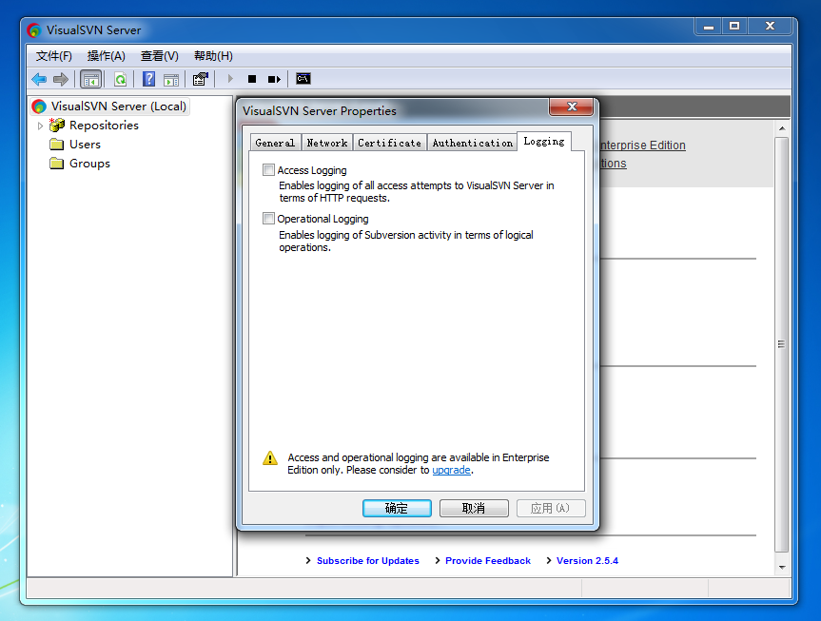Open help with the question mark icon
The height and width of the screenshot is (621, 821).
[148, 79]
